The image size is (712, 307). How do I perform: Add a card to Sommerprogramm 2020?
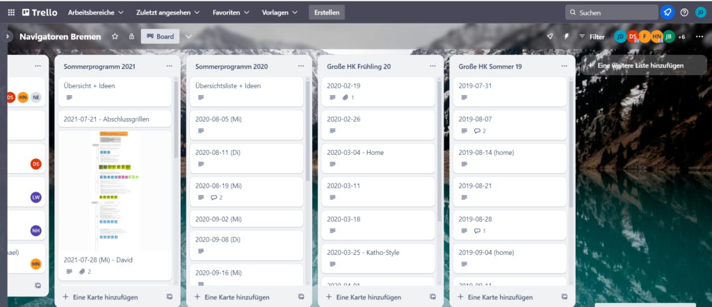pos(232,297)
